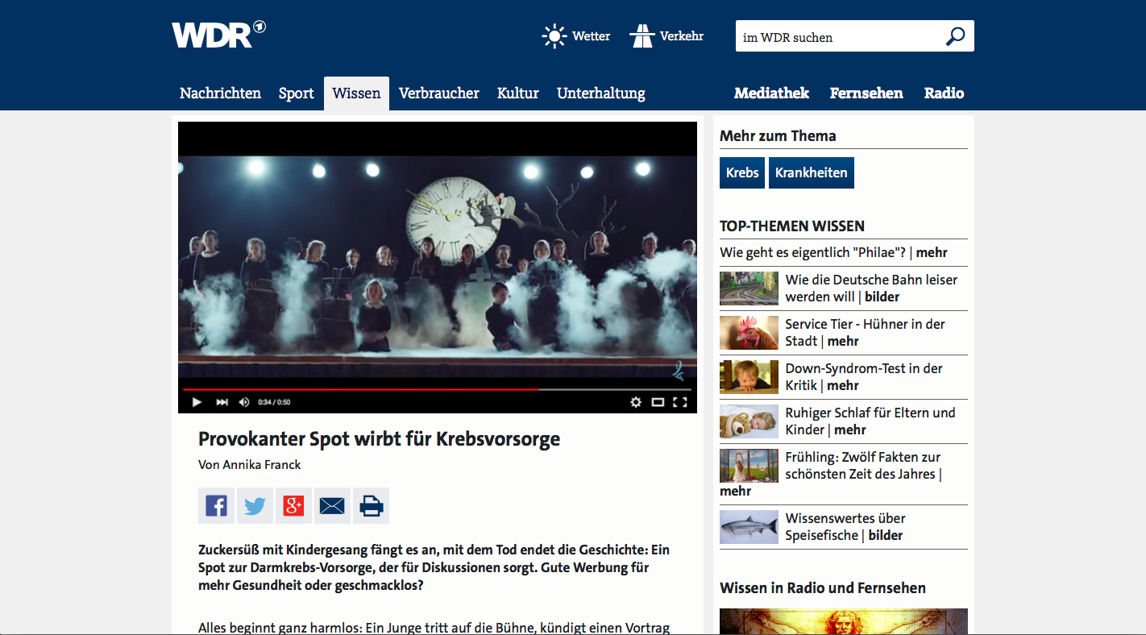Seek in the video progress bar
This screenshot has height=635, width=1146.
click(437, 389)
